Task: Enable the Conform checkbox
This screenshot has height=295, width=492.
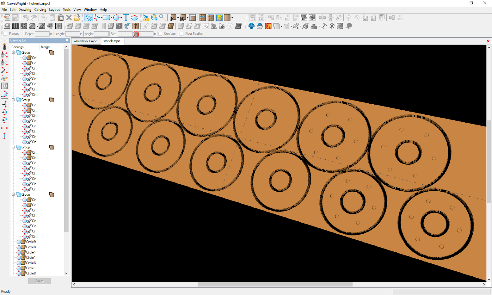Action: pyautogui.click(x=160, y=34)
